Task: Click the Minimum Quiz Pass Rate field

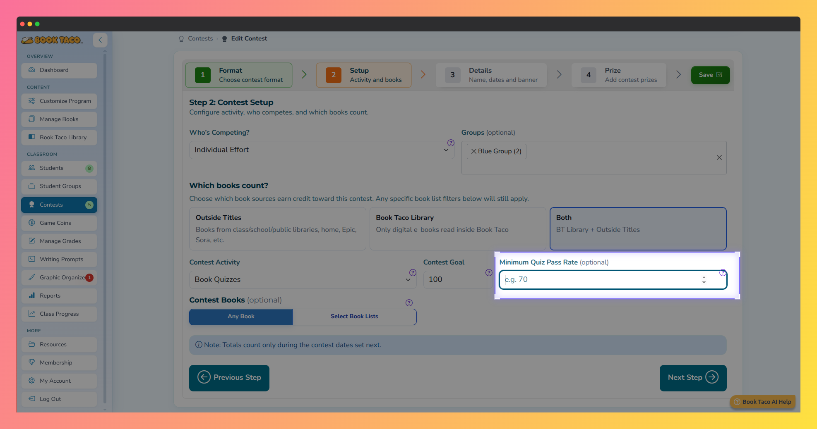Action: click(613, 280)
